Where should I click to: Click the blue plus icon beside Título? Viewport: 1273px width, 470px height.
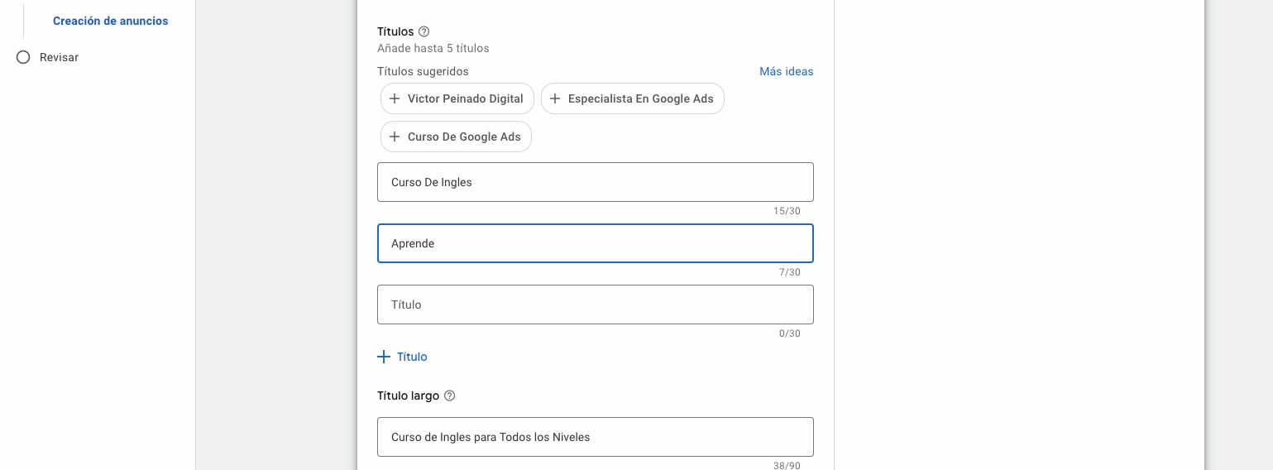click(383, 357)
